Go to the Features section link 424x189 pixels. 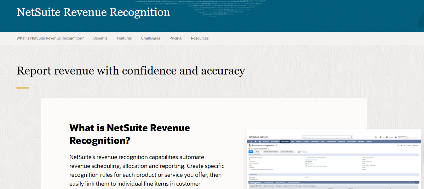[x=124, y=38]
